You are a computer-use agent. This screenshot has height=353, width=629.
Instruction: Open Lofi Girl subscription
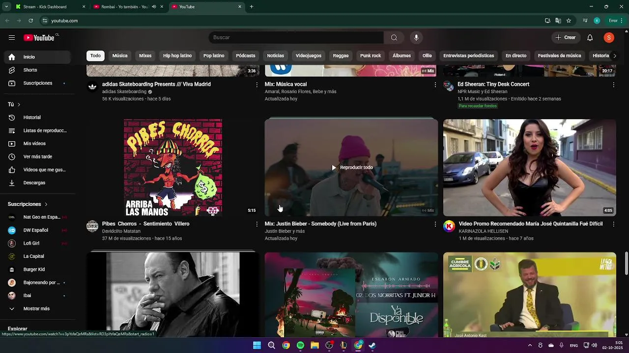click(x=37, y=243)
